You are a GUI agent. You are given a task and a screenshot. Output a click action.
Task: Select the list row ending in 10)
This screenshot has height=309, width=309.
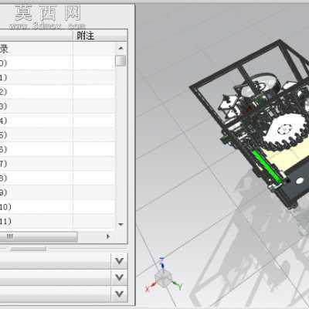click(57, 207)
